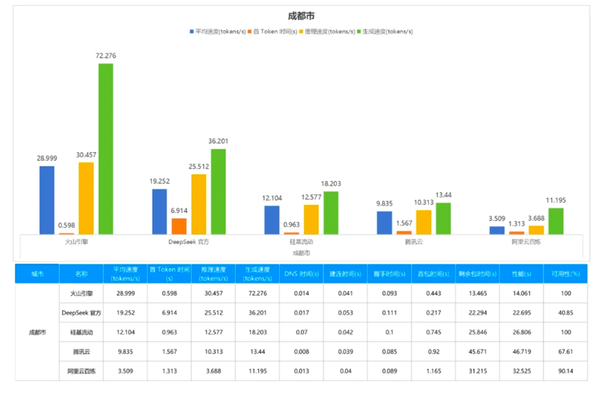The image size is (604, 403).
Task: Select the 成都市 cell in the table
Action: coord(37,332)
